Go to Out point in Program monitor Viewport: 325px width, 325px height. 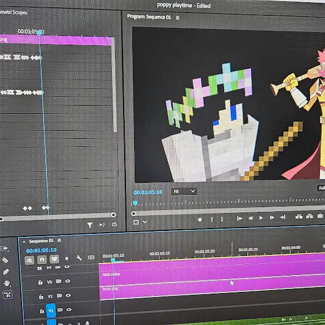(283, 217)
